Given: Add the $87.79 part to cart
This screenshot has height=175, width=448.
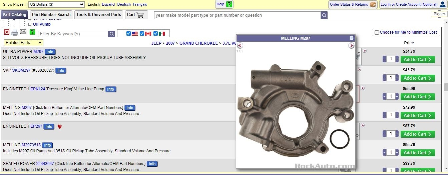Looking at the screenshot, I should point(417,134).
